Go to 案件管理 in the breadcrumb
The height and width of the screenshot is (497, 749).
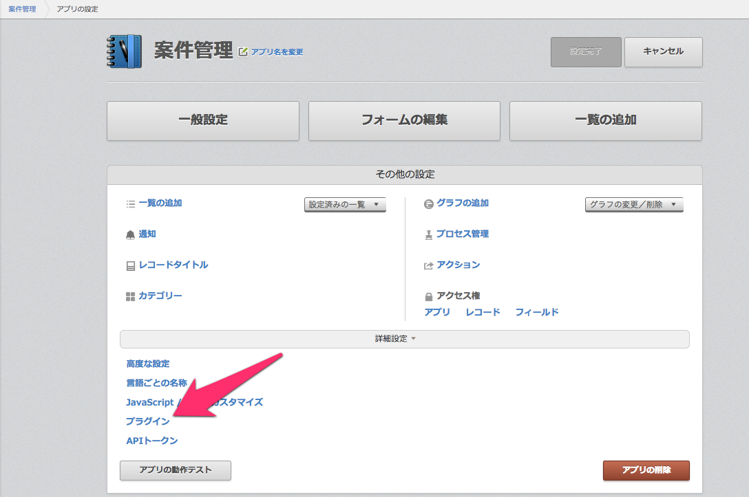point(22,9)
